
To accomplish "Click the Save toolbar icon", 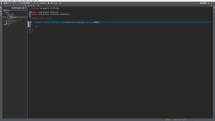I will (x=4, y=3).
